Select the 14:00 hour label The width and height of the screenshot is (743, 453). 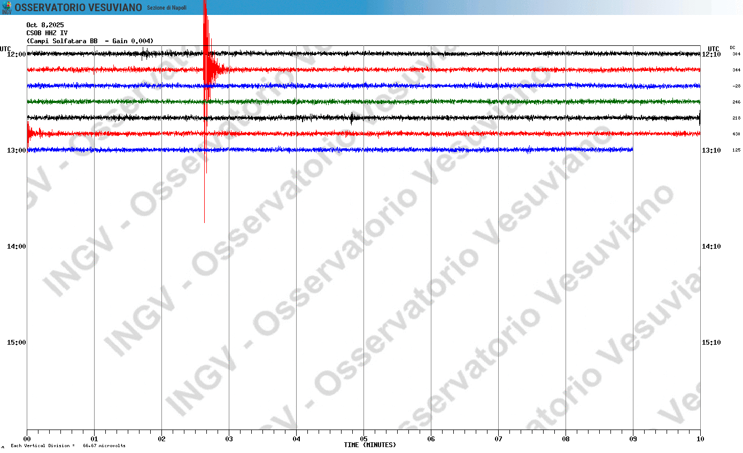(x=16, y=247)
